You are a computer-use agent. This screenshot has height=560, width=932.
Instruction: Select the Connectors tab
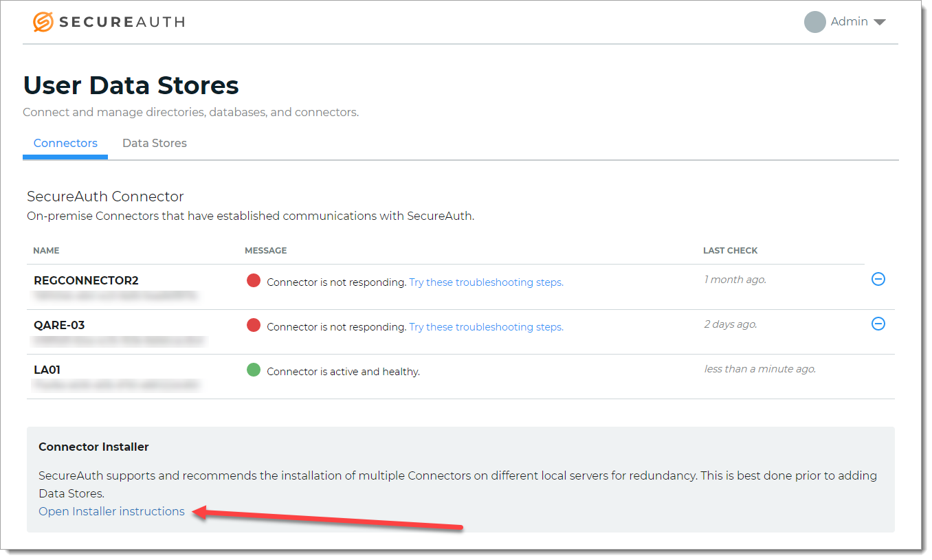tap(65, 143)
